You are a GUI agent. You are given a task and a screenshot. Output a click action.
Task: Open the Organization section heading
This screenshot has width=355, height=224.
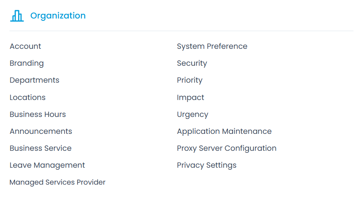pyautogui.click(x=58, y=16)
